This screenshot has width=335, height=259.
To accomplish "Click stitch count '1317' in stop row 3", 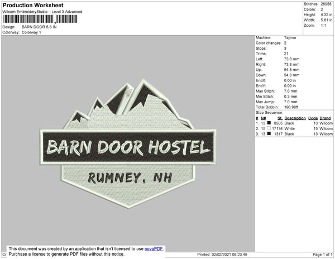I will tap(278, 134).
